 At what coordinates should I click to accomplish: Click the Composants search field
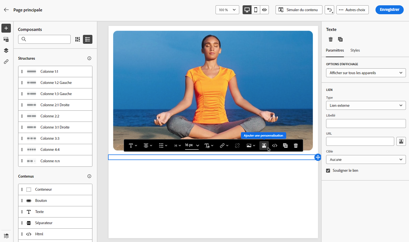pos(44,39)
